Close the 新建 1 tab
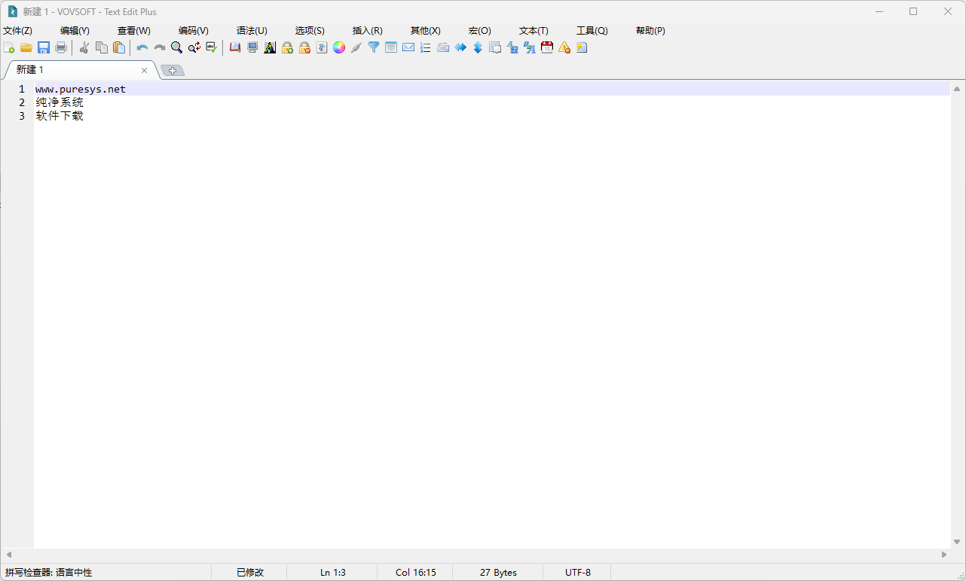The width and height of the screenshot is (966, 581). tap(143, 69)
